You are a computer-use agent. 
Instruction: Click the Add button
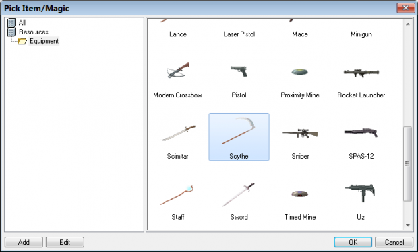(24, 242)
